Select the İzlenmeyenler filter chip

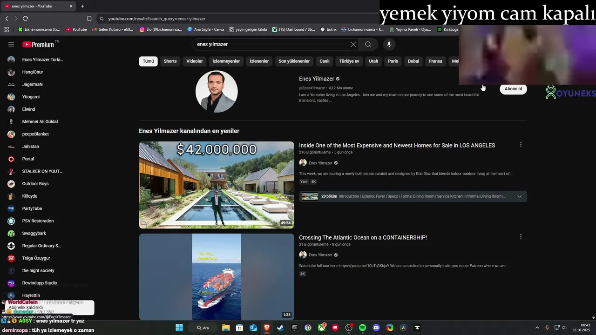point(226,61)
